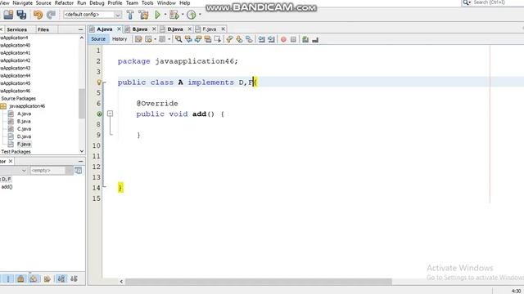This screenshot has width=524, height=294.
Task: Open the Refactor menu
Action: click(x=64, y=3)
